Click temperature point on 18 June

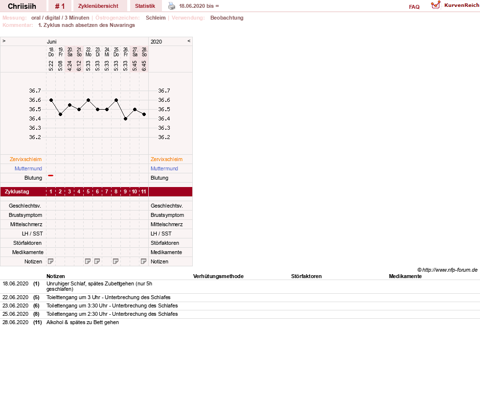point(51,100)
